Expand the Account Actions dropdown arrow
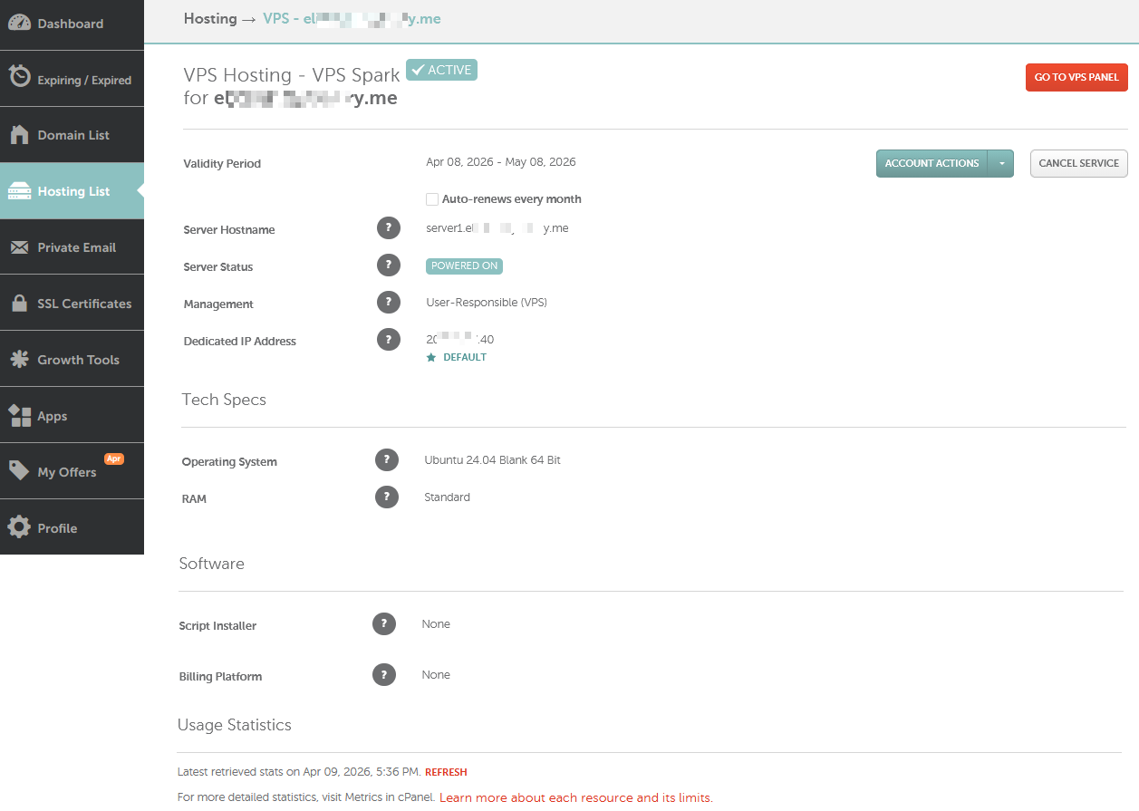 tap(1001, 164)
